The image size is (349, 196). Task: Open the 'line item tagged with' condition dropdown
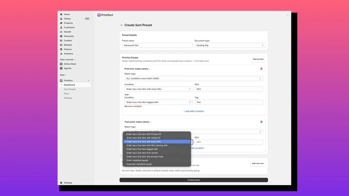point(158,102)
